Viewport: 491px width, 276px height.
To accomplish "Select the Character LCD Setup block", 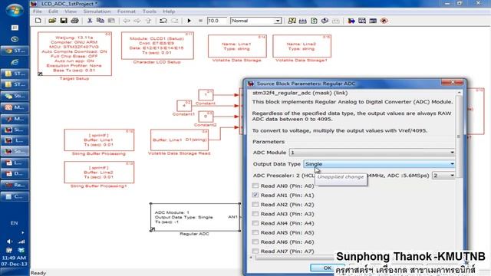I will pyautogui.click(x=157, y=46).
